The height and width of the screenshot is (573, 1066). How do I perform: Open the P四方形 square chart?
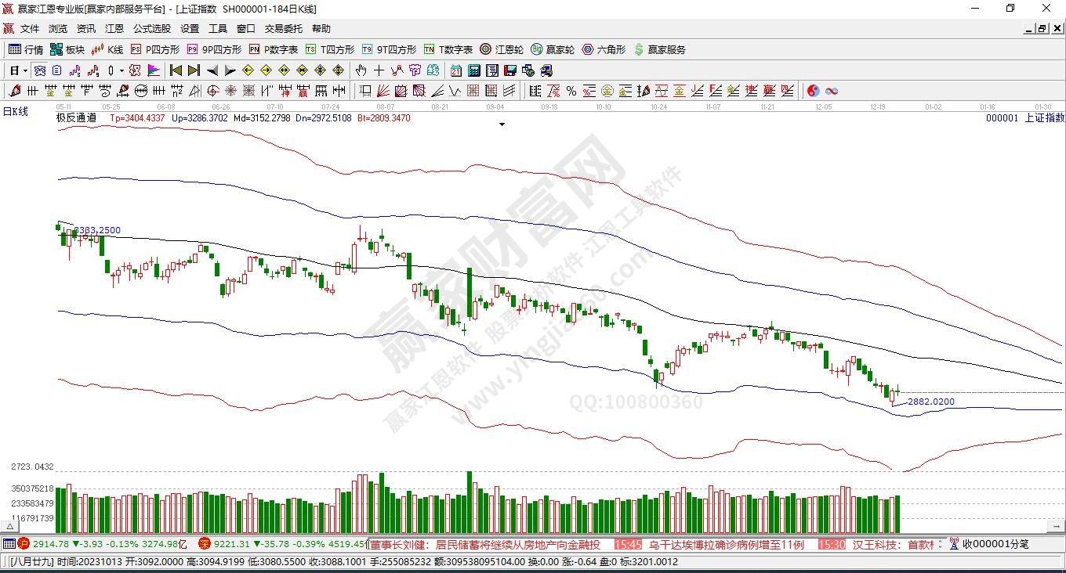[x=155, y=49]
